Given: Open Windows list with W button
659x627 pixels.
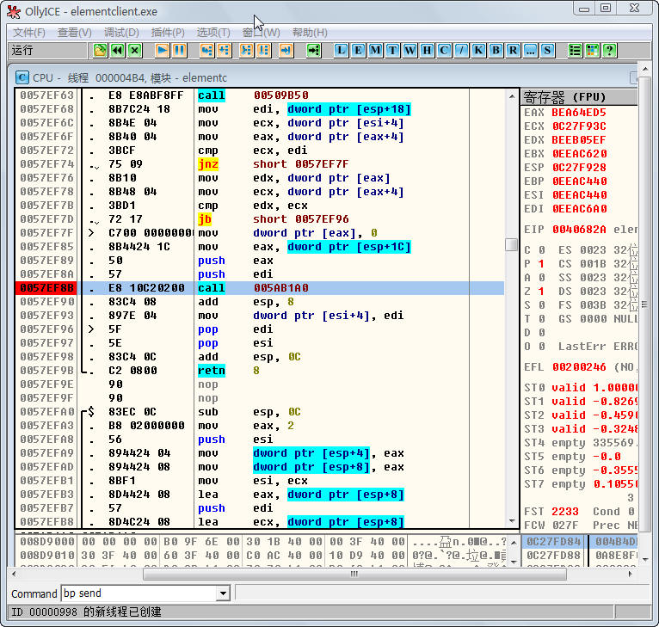Looking at the screenshot, I should click(410, 51).
